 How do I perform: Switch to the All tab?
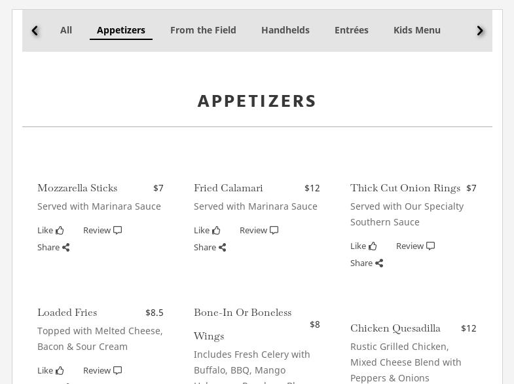(66, 30)
